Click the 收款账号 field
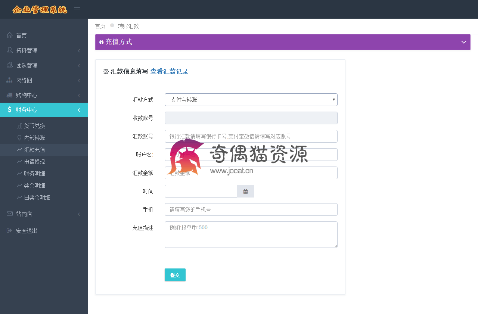Screen dimensions: 478x314 pyautogui.click(x=251, y=118)
